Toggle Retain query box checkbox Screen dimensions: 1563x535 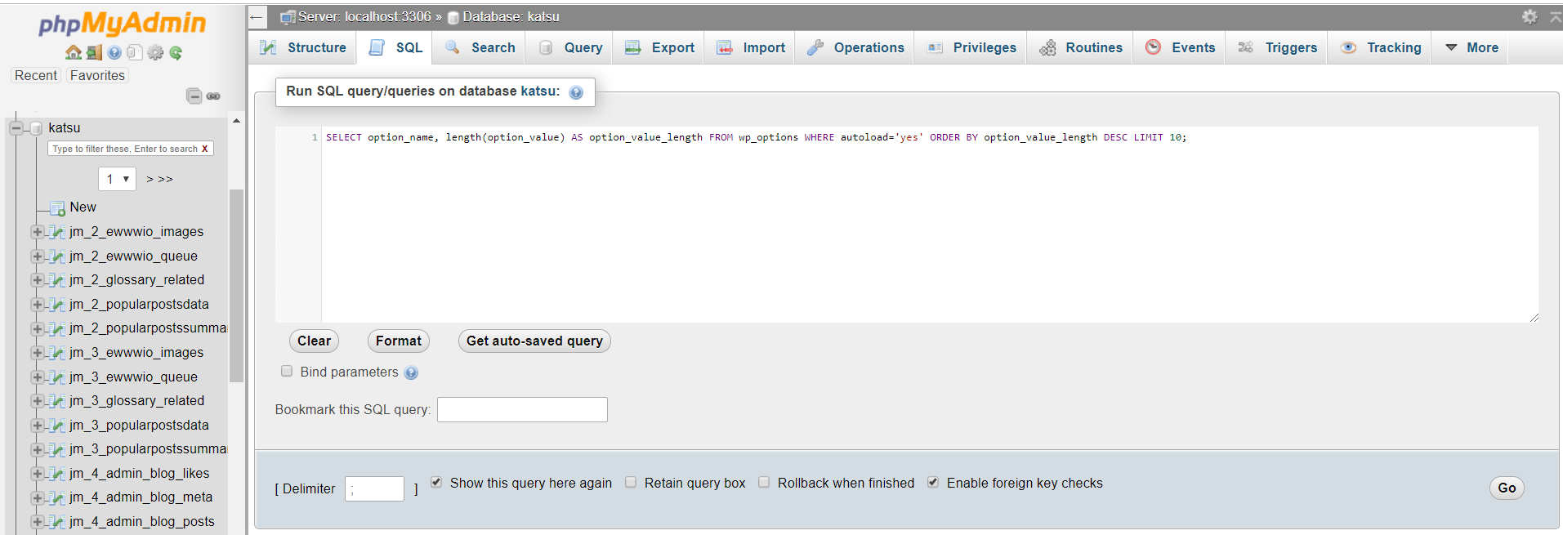[x=631, y=482]
